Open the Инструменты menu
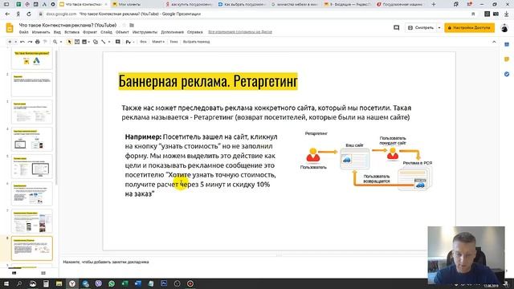 pyautogui.click(x=145, y=32)
